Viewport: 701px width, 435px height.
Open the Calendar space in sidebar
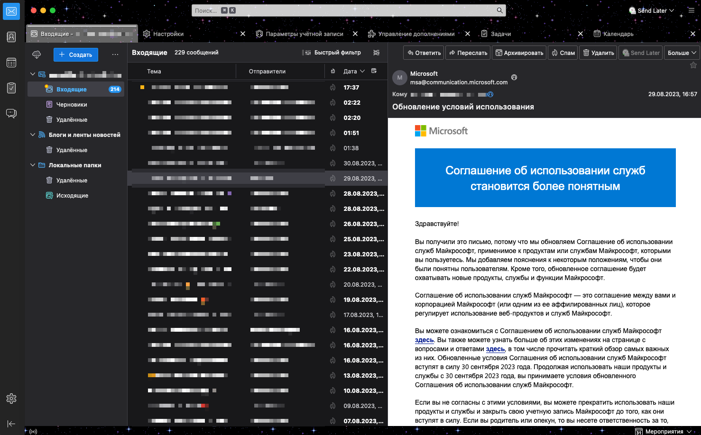(11, 63)
